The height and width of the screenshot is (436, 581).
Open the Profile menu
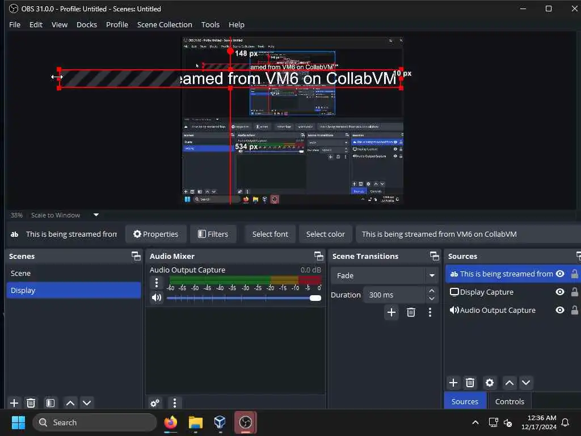[117, 24]
